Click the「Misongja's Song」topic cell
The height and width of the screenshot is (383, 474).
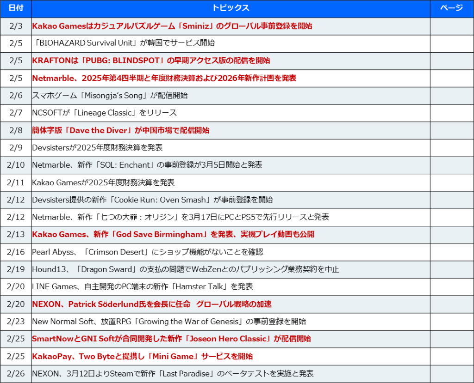pyautogui.click(x=110, y=96)
